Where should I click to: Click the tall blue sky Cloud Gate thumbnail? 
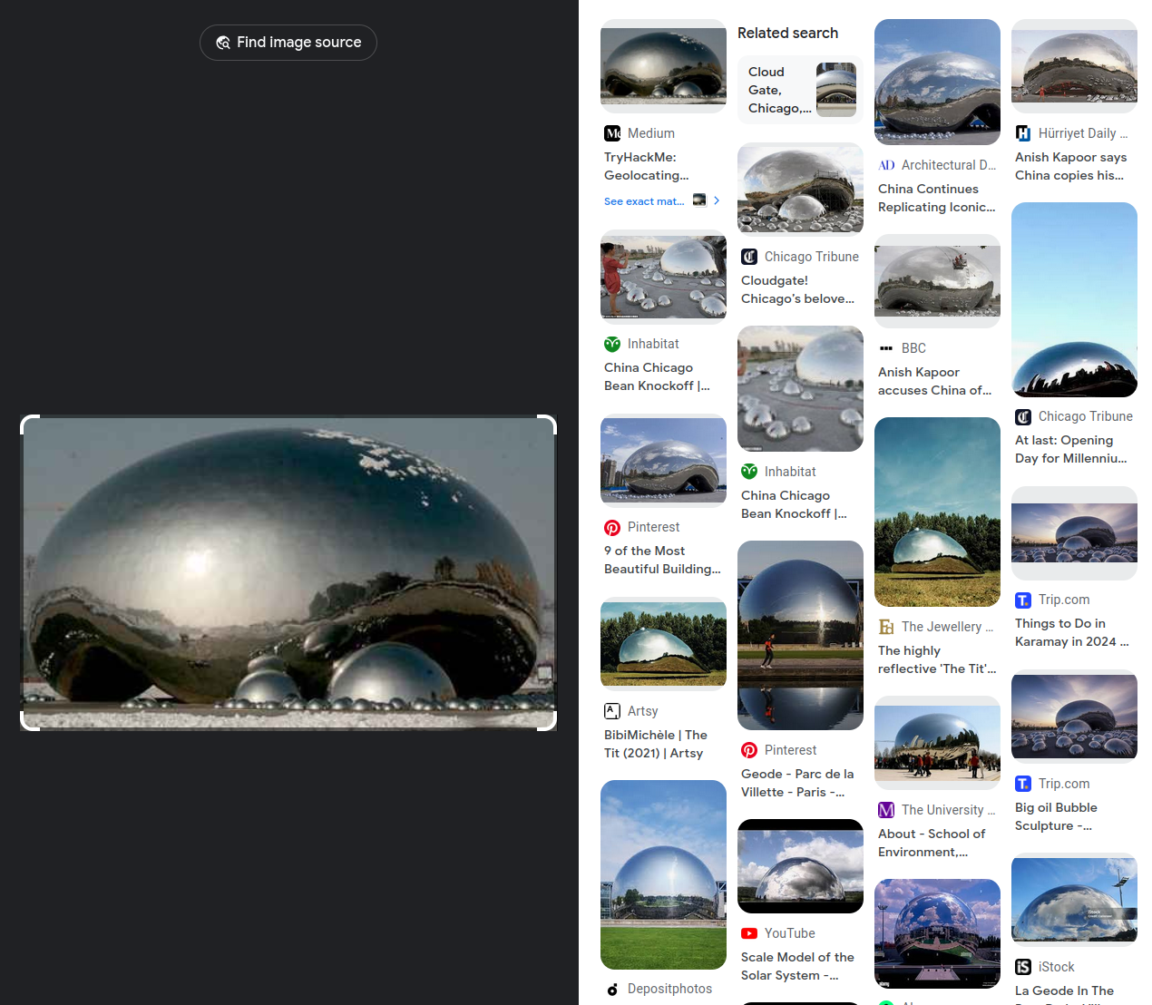click(1074, 300)
